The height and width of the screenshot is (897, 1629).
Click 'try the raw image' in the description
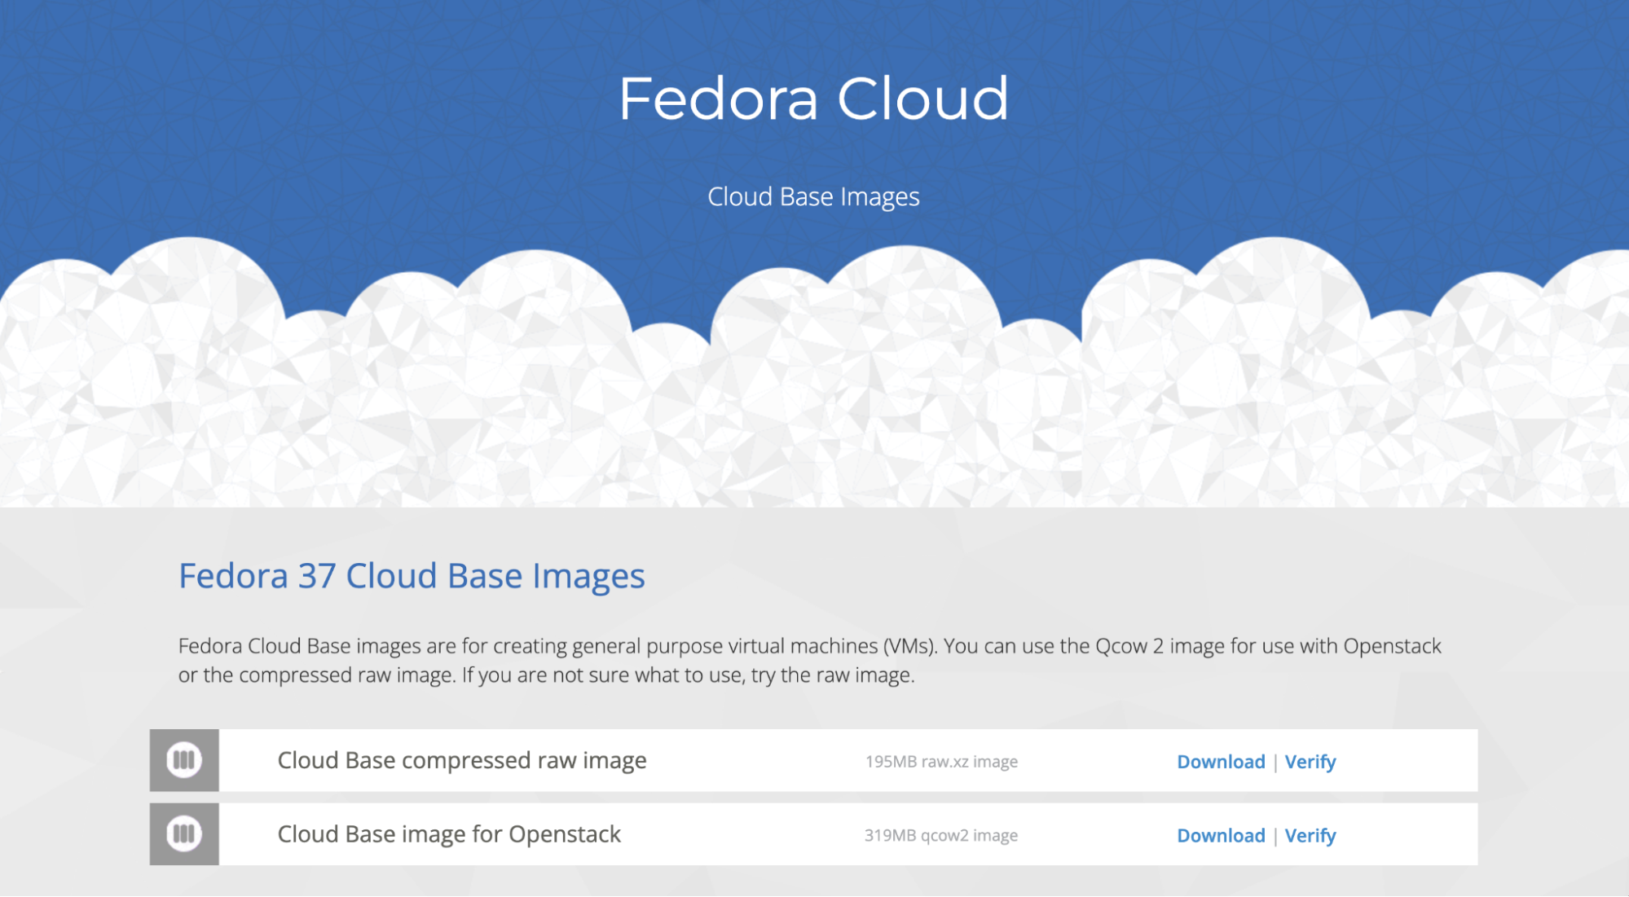(831, 675)
